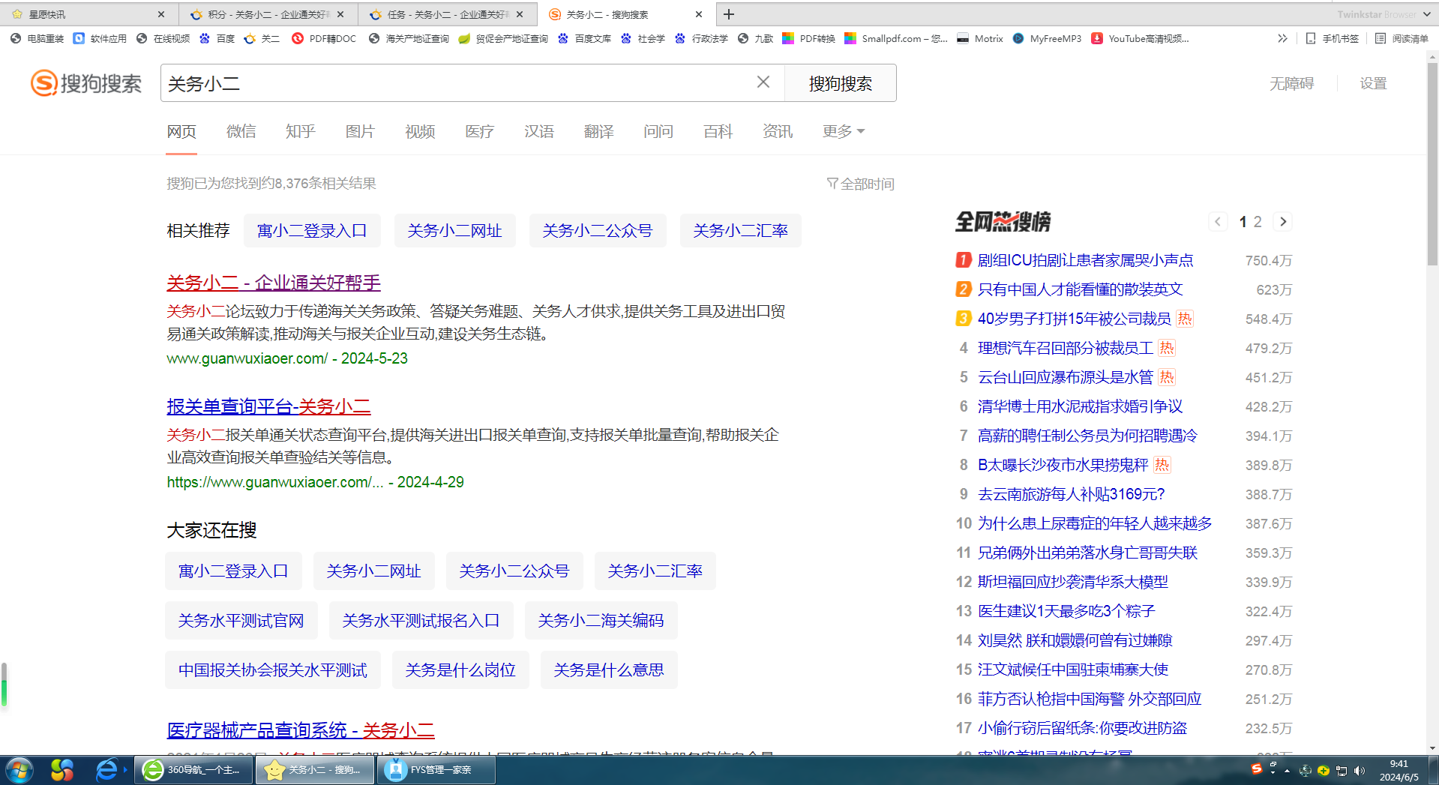This screenshot has width=1439, height=785.
Task: Open the 在线视频 bookmark
Action: 163,38
